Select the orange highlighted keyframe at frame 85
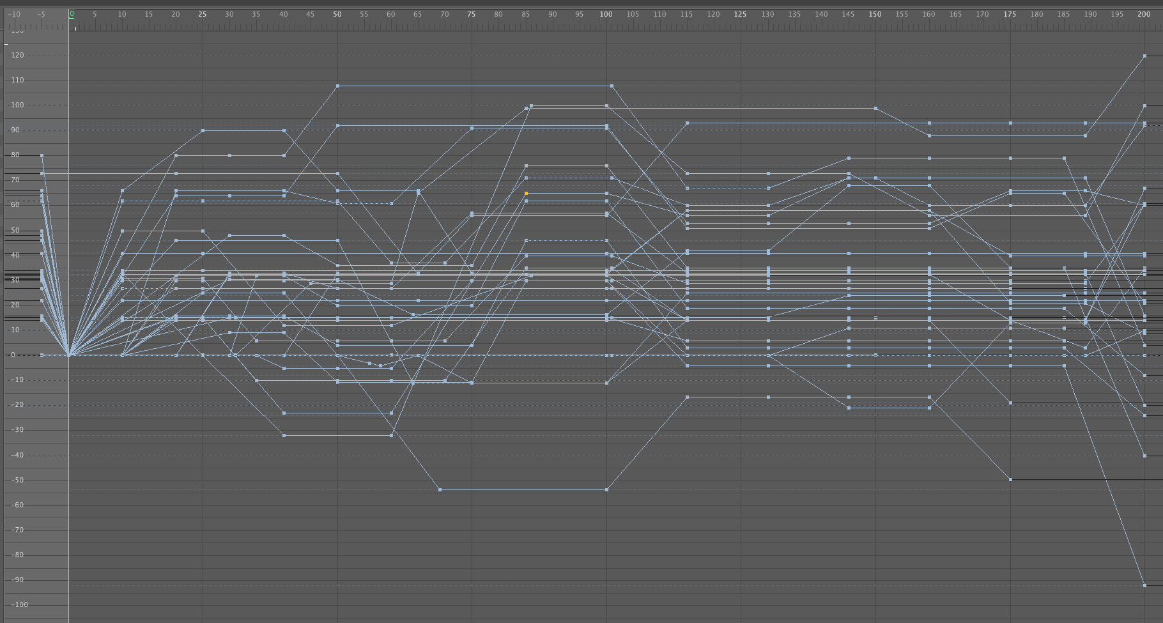 (526, 193)
